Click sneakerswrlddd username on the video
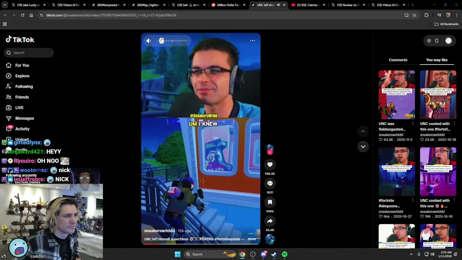462x260 pixels. pyautogui.click(x=159, y=231)
